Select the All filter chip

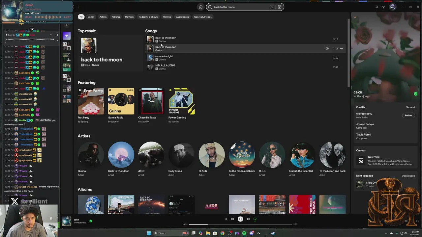pos(81,17)
